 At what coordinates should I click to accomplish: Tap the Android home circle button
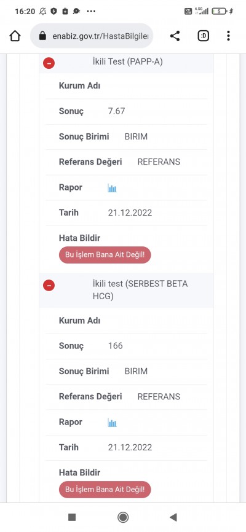[x=123, y=517]
